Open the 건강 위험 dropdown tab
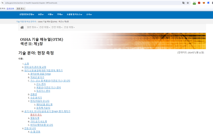This screenshot has height=134, width=213. pos(44,27)
